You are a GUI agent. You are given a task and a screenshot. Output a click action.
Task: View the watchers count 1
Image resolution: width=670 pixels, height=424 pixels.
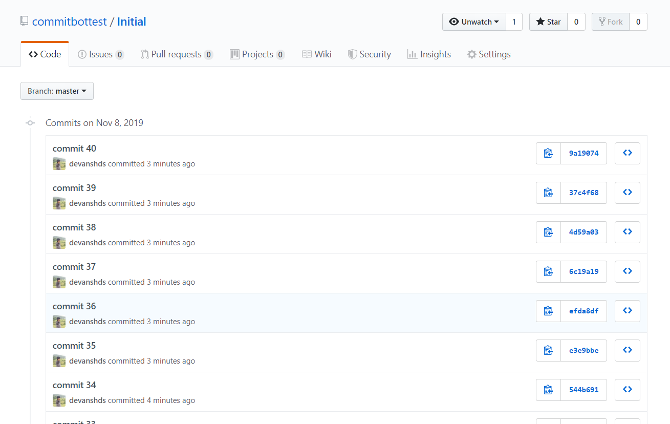click(x=514, y=22)
